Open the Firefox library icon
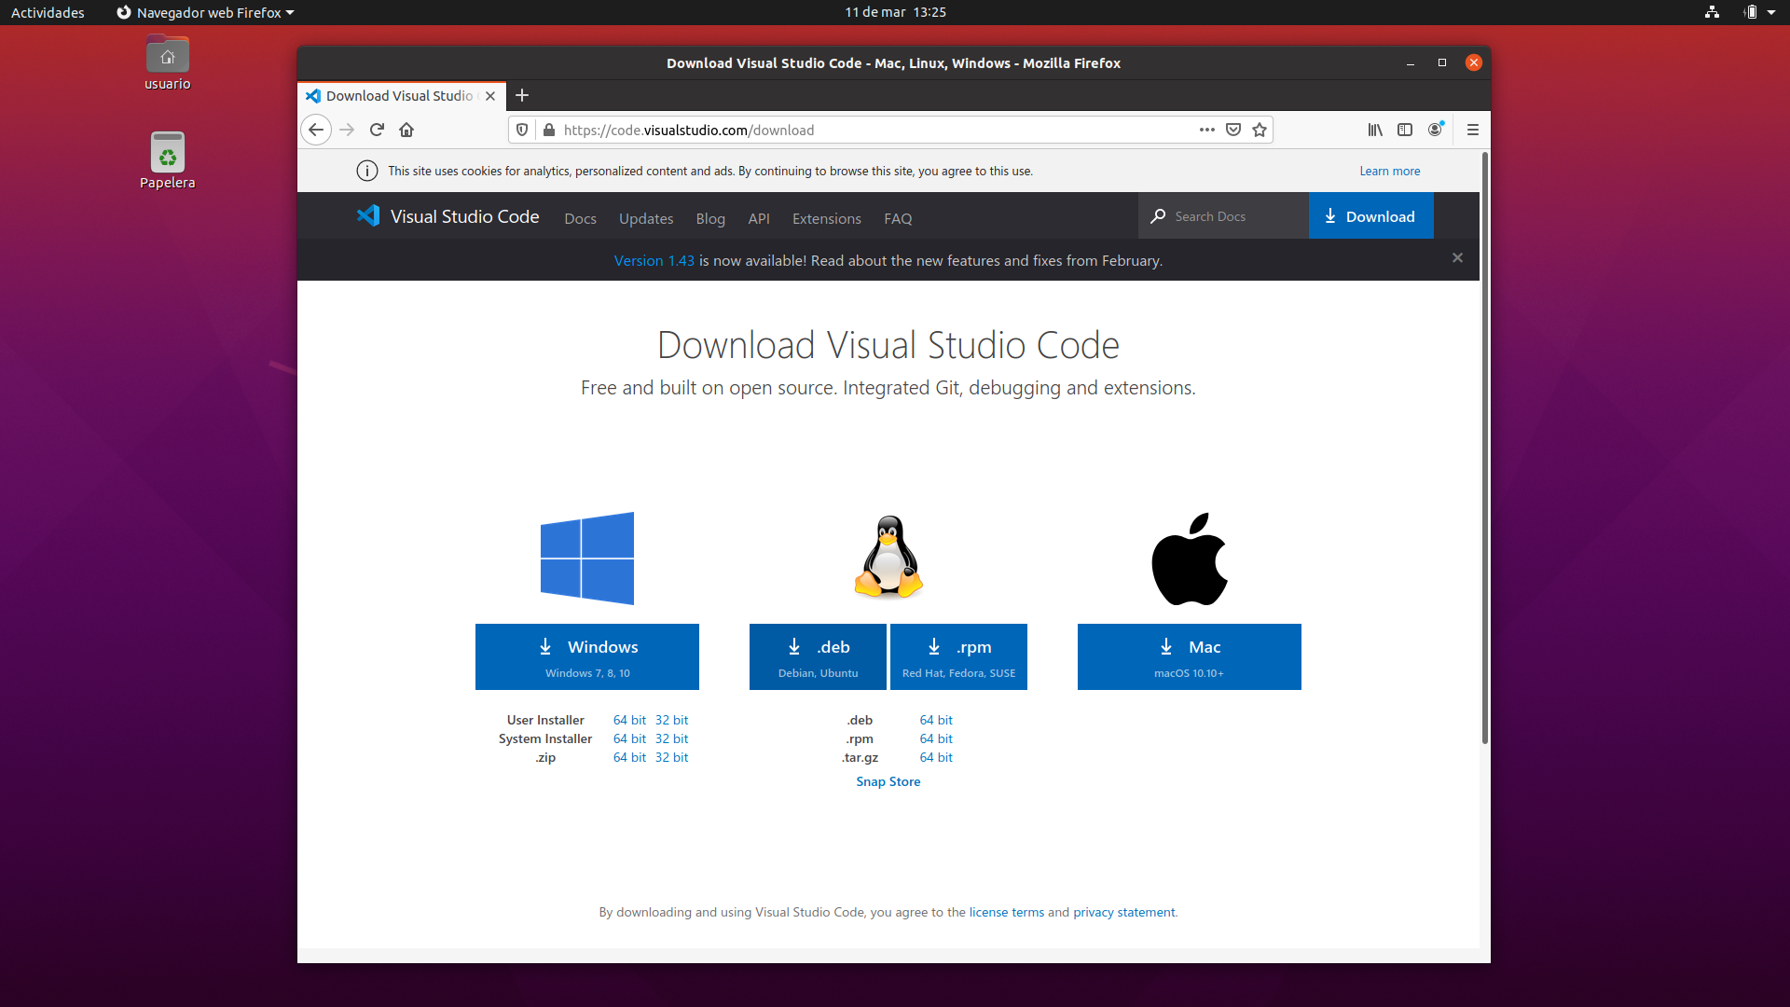 tap(1375, 130)
